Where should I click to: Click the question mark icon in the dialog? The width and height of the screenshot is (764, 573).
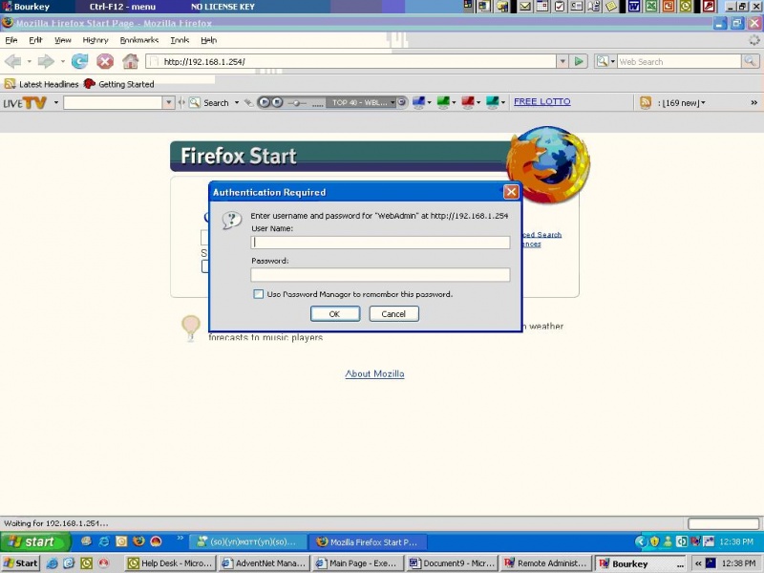tap(231, 221)
